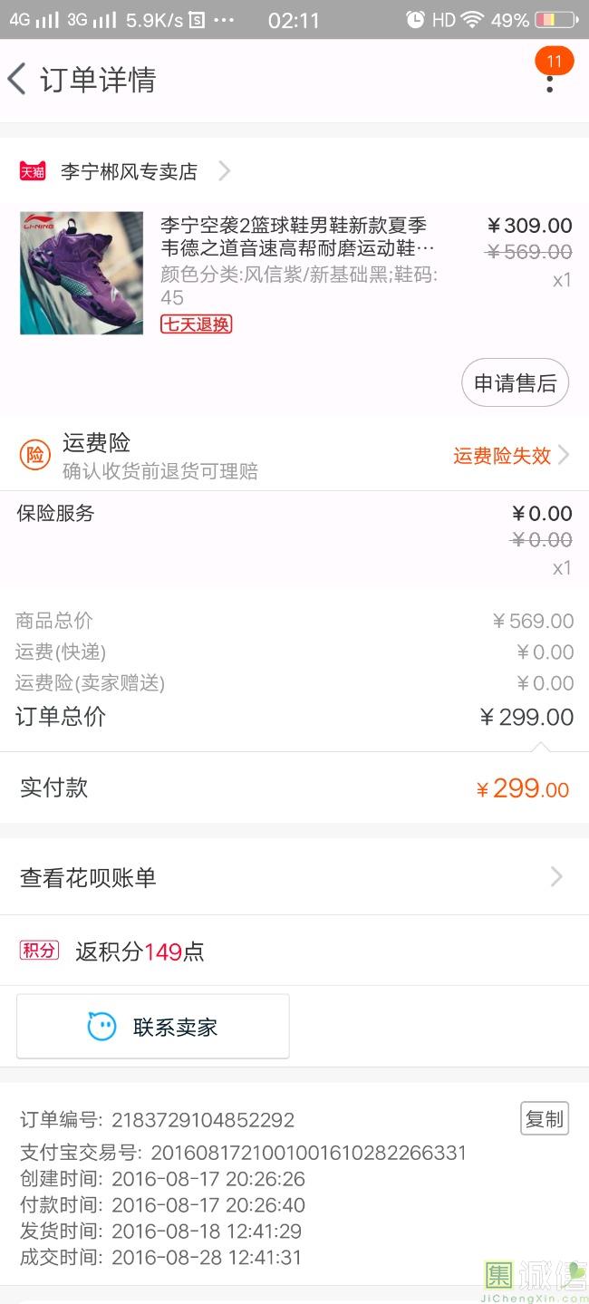Tap the 积分 points badge icon
The width and height of the screenshot is (589, 1304).
tap(39, 951)
